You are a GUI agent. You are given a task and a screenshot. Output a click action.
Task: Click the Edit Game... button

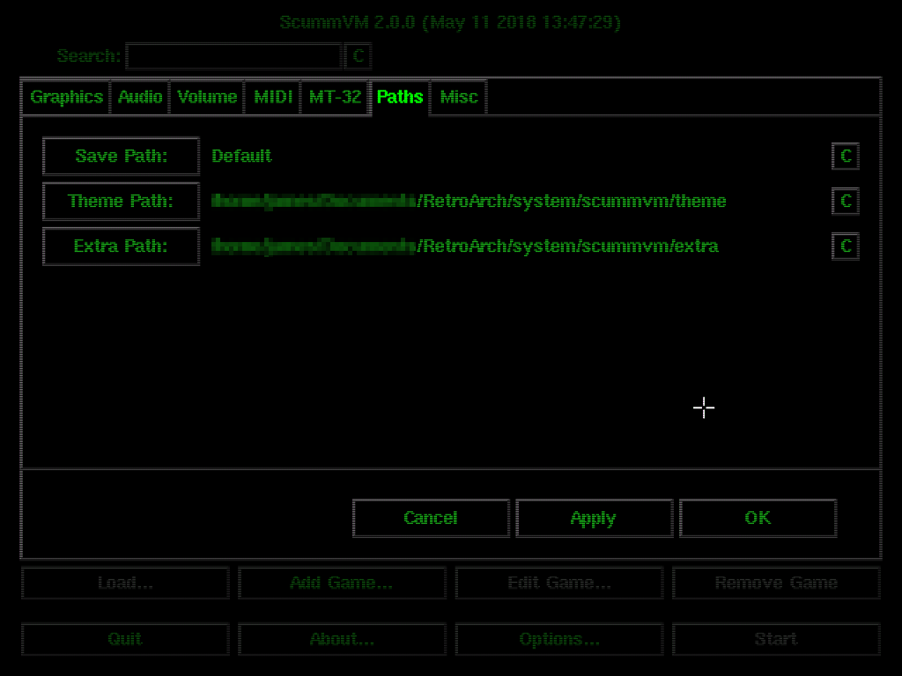point(559,583)
